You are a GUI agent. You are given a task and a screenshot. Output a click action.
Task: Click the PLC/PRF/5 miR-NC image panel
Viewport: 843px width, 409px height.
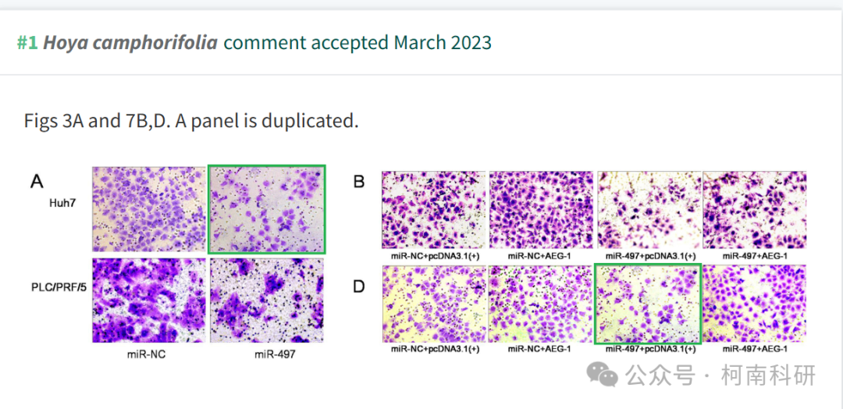click(149, 301)
